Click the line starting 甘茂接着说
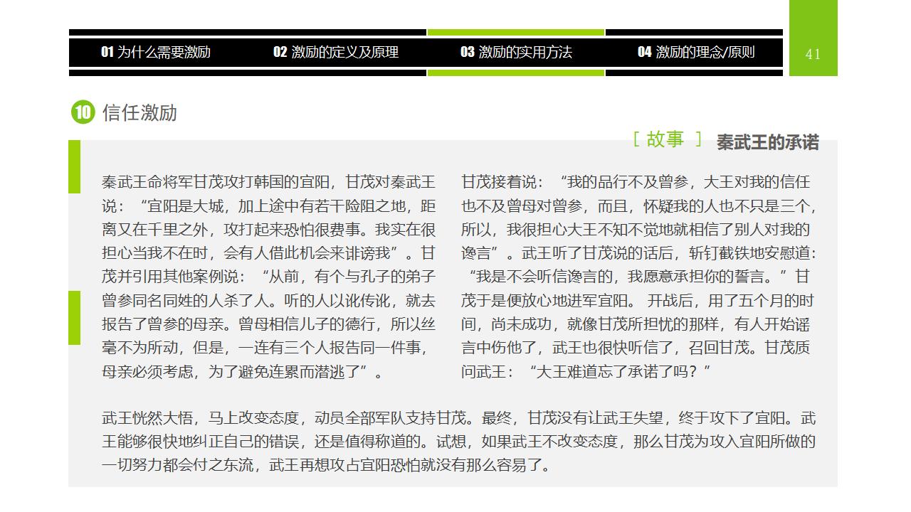This screenshot has height=512, width=911. point(636,181)
